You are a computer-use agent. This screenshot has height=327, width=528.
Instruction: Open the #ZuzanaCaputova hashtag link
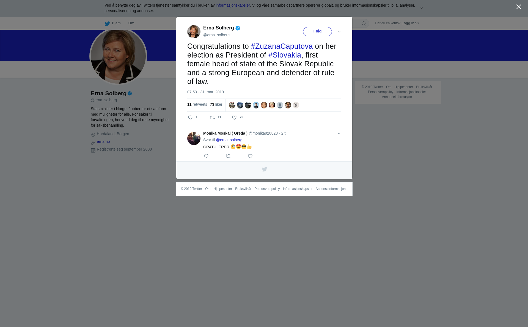(282, 46)
